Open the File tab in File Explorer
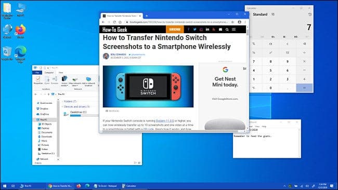Image resolution: width=338 pixels, height=190 pixels. point(37,73)
